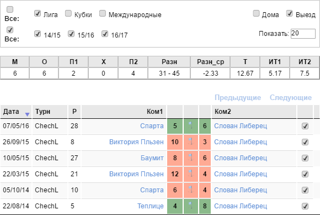This screenshot has height=215, width=320.
Task: Go to Следующие results link
Action: coord(291,97)
